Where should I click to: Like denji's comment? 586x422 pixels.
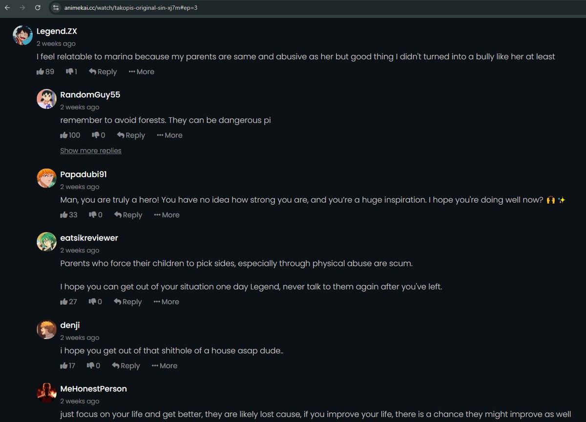[64, 366]
